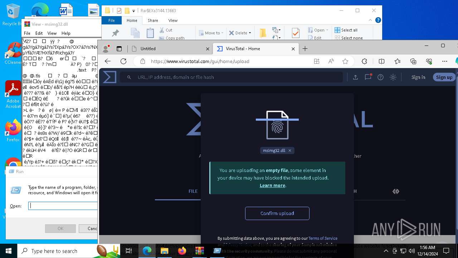The image size is (458, 258).
Task: Remove msimg32.dll file chip
Action: tap(290, 150)
